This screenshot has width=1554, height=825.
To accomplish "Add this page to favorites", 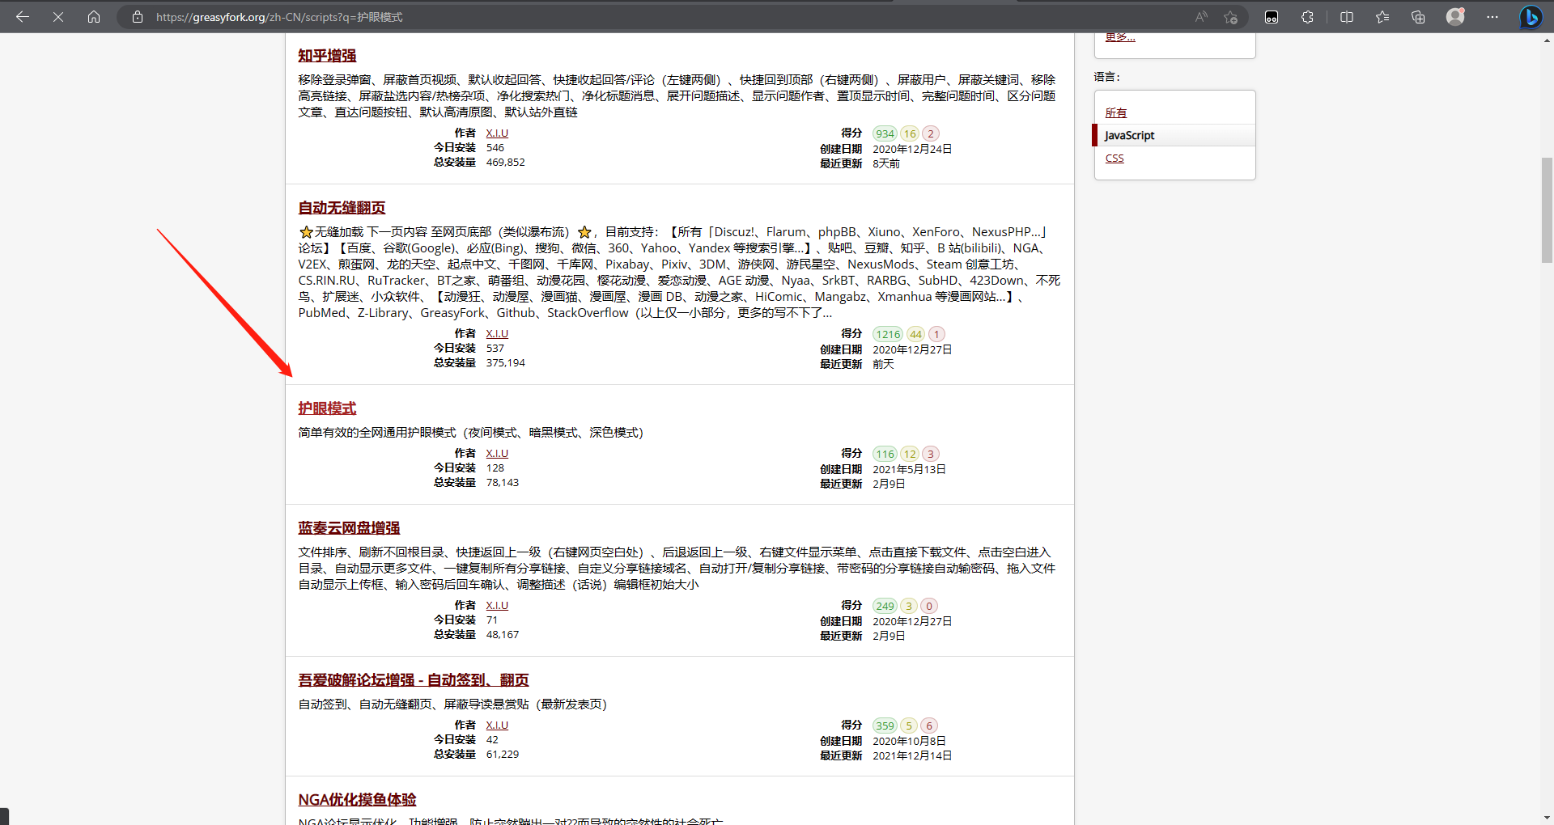I will point(1231,17).
